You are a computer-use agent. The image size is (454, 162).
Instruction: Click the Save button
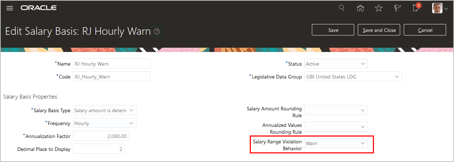pyautogui.click(x=333, y=30)
